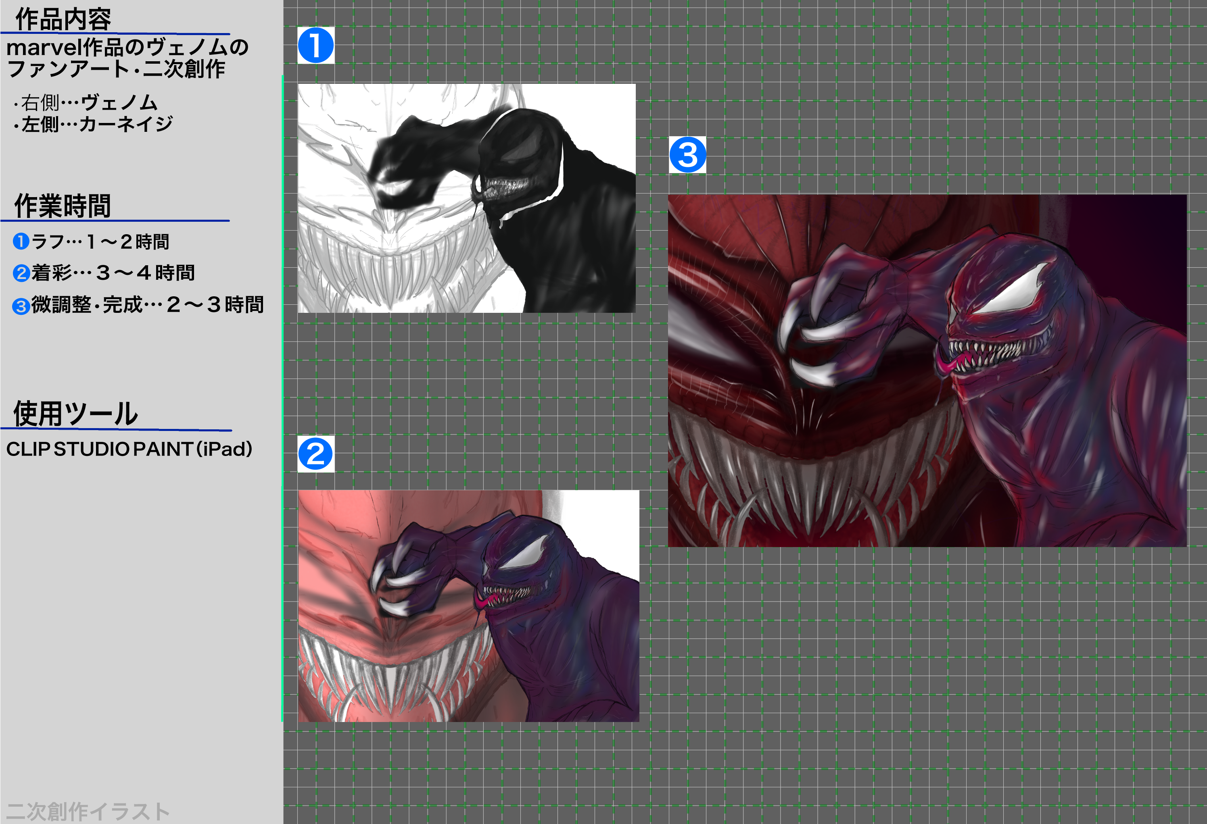The height and width of the screenshot is (824, 1207).
Task: Click the 作業時間 heading
Action: [x=62, y=206]
